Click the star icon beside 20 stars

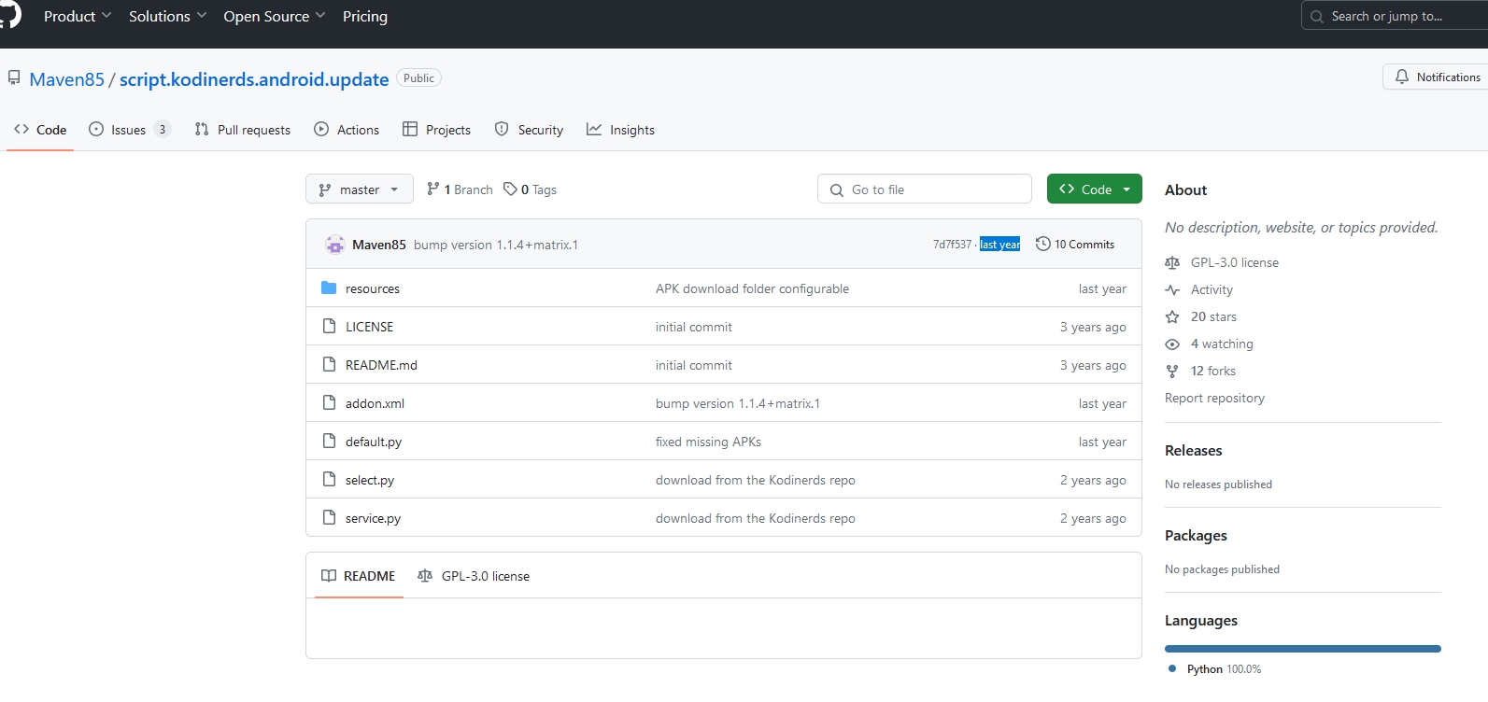(x=1172, y=316)
